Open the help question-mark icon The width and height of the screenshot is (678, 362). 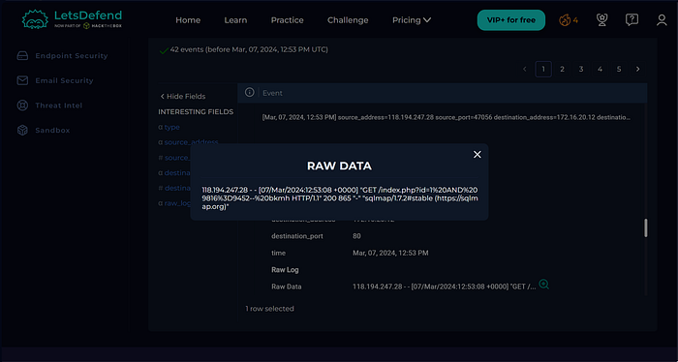(632, 20)
